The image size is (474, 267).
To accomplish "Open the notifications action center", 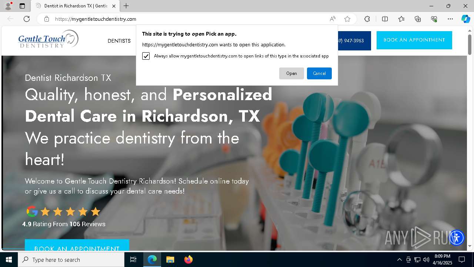I will 462,260.
